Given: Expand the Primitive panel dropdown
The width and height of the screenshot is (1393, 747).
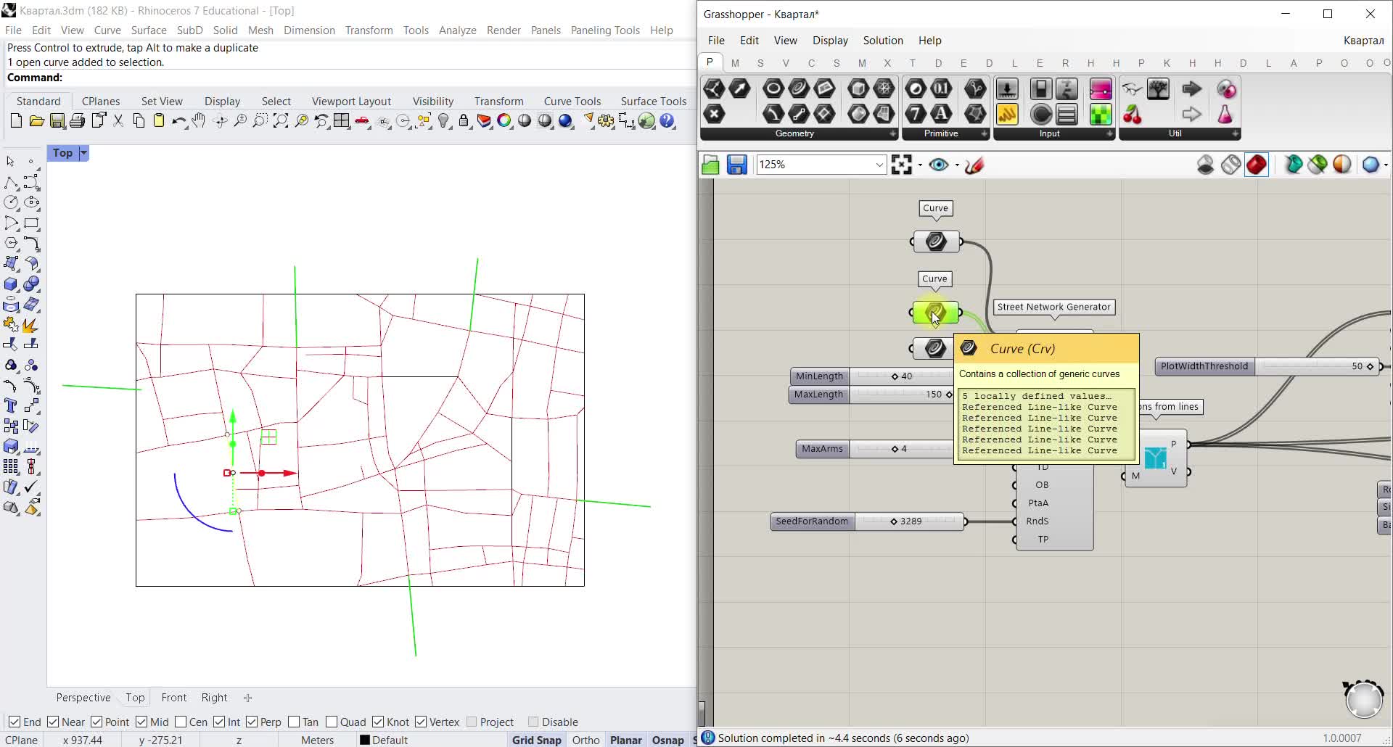Looking at the screenshot, I should point(984,133).
